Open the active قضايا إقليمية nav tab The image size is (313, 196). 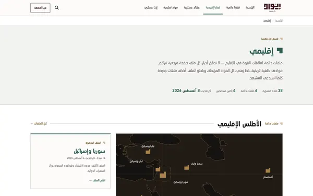pyautogui.click(x=213, y=8)
